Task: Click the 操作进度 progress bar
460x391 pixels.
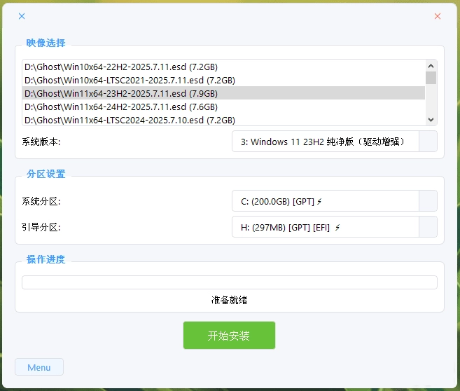Action: click(x=230, y=282)
